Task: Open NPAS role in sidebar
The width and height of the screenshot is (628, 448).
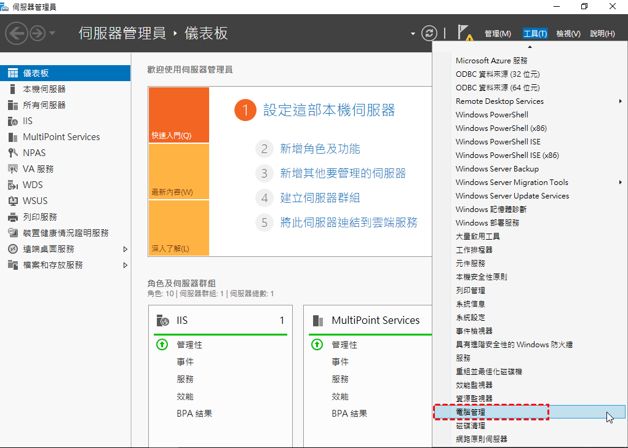Action: [65, 153]
